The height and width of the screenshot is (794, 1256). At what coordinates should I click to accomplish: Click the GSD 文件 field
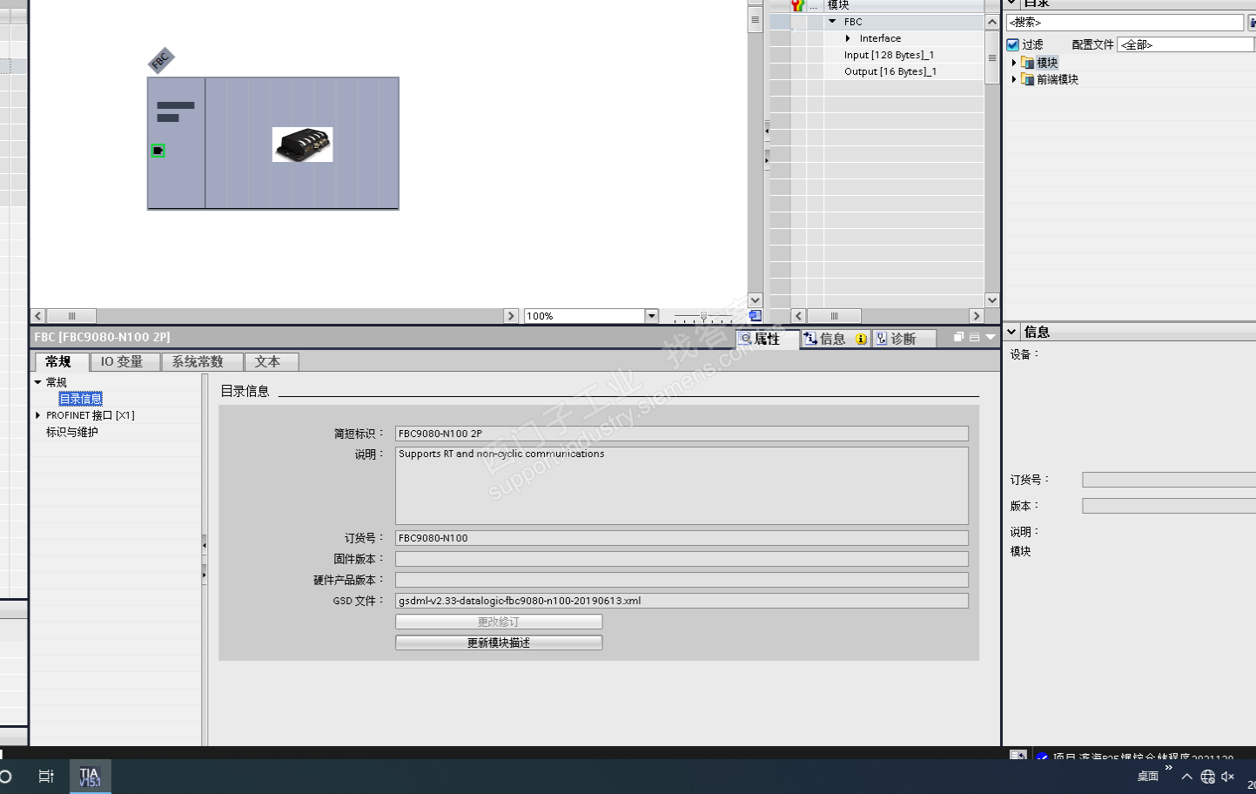coord(682,601)
